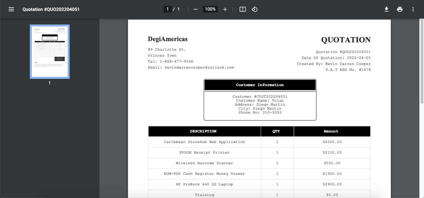Click the $1900.00 amount
Image resolution: width=424 pixels, height=198 pixels.
pos(332,174)
